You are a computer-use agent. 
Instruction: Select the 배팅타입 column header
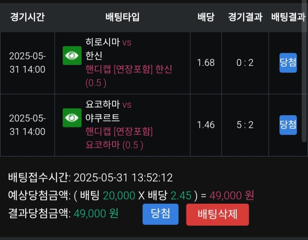point(122,17)
